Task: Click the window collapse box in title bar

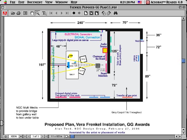Action: click(x=183, y=7)
